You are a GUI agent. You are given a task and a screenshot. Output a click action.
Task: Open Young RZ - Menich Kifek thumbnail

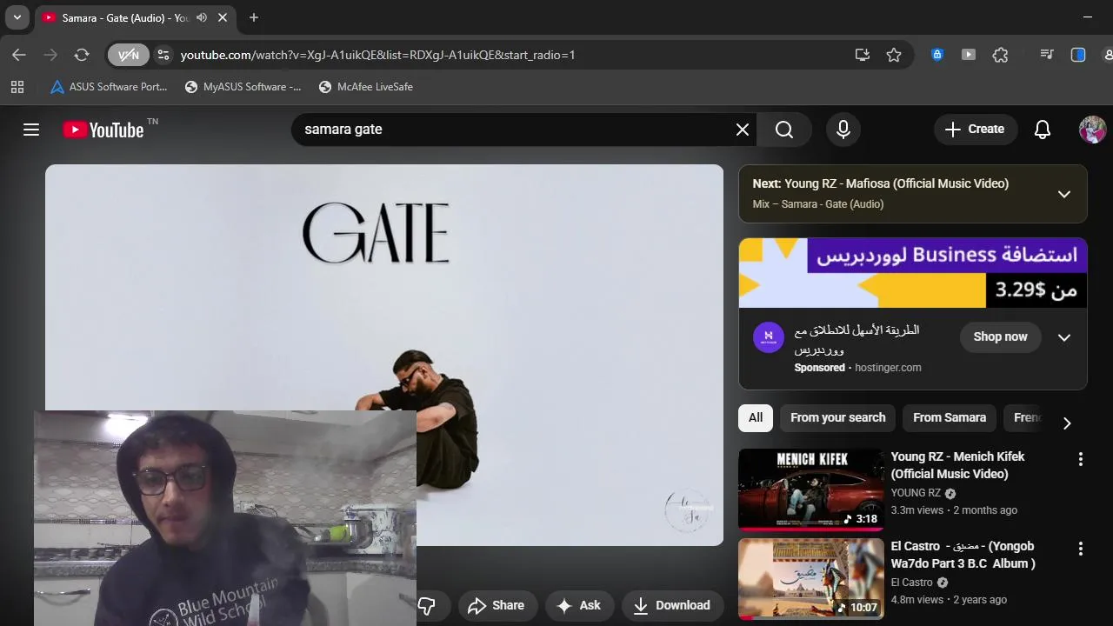tap(811, 489)
